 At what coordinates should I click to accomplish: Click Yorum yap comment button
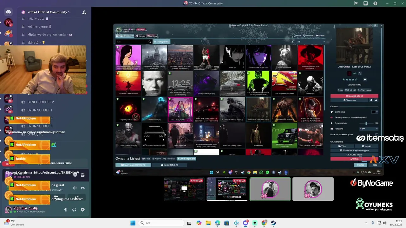pos(350,100)
